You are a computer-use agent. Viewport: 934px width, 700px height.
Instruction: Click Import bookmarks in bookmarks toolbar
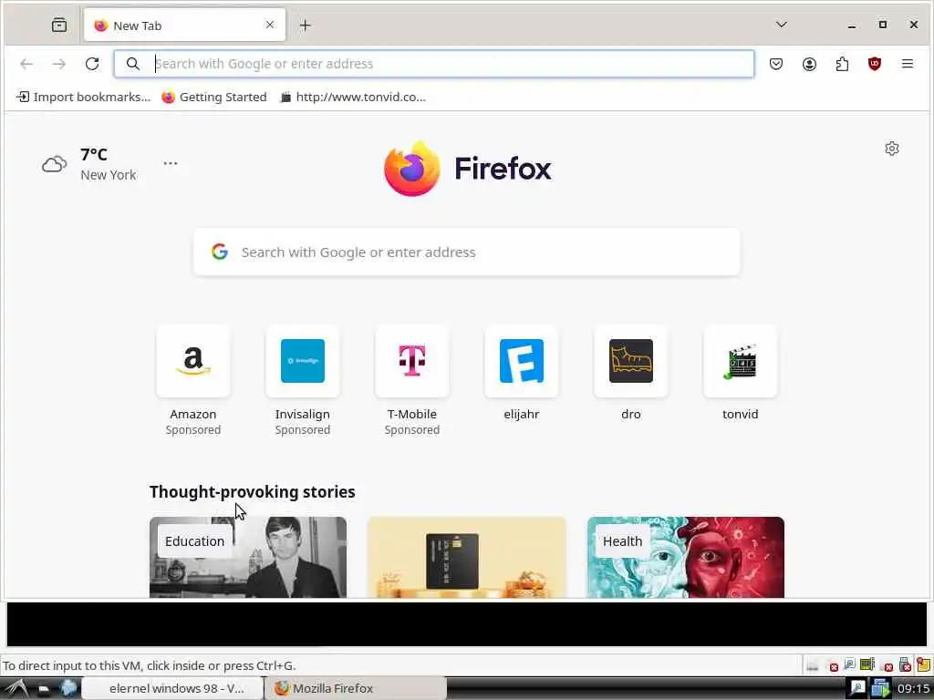[83, 97]
